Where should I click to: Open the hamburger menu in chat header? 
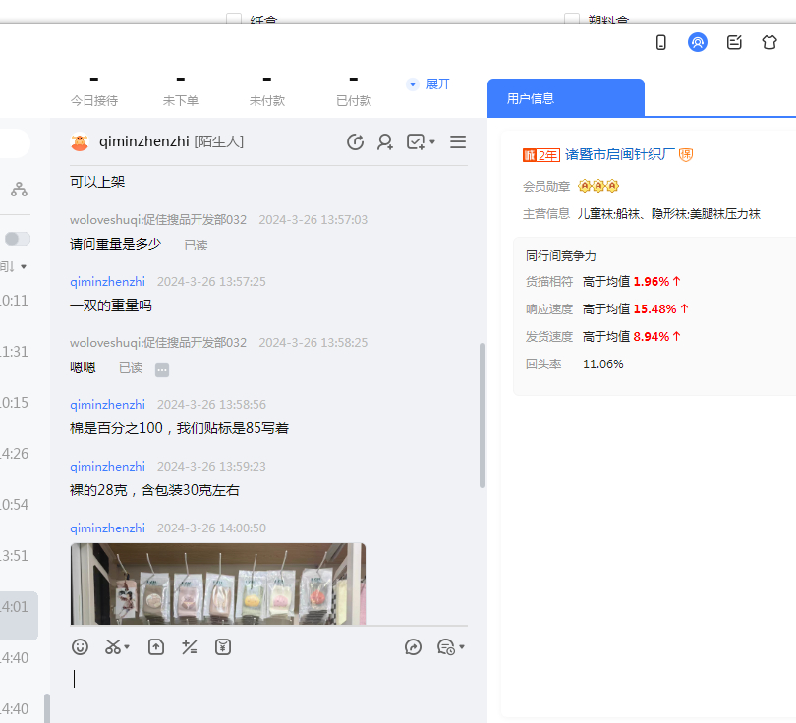(x=458, y=142)
